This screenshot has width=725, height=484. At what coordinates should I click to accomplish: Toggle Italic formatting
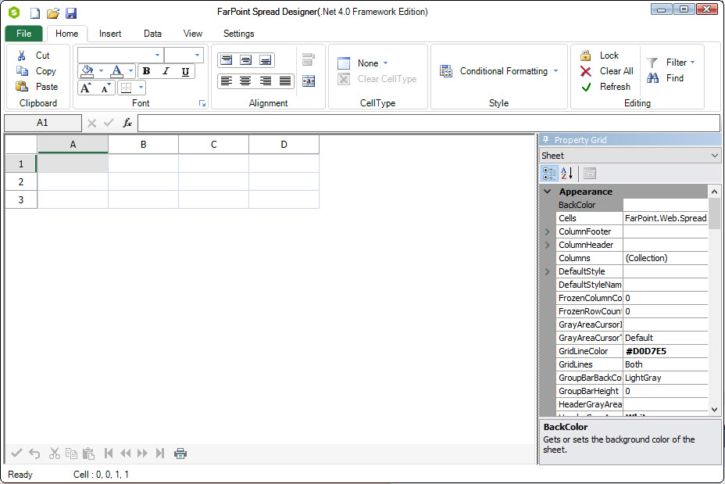point(166,71)
